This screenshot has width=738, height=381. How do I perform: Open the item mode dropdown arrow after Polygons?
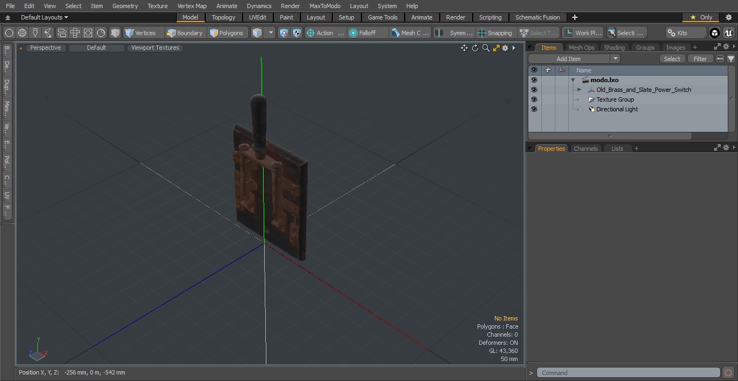(x=271, y=33)
